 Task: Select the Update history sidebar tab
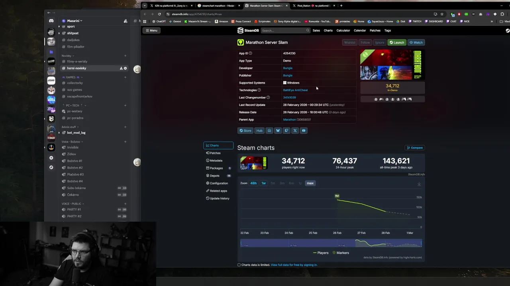[x=218, y=198]
